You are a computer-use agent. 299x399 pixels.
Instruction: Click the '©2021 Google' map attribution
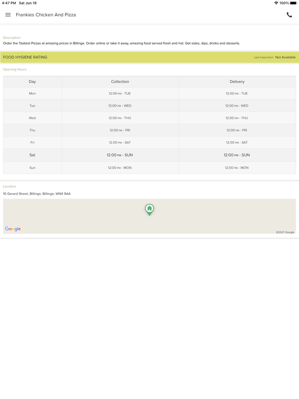[285, 232]
